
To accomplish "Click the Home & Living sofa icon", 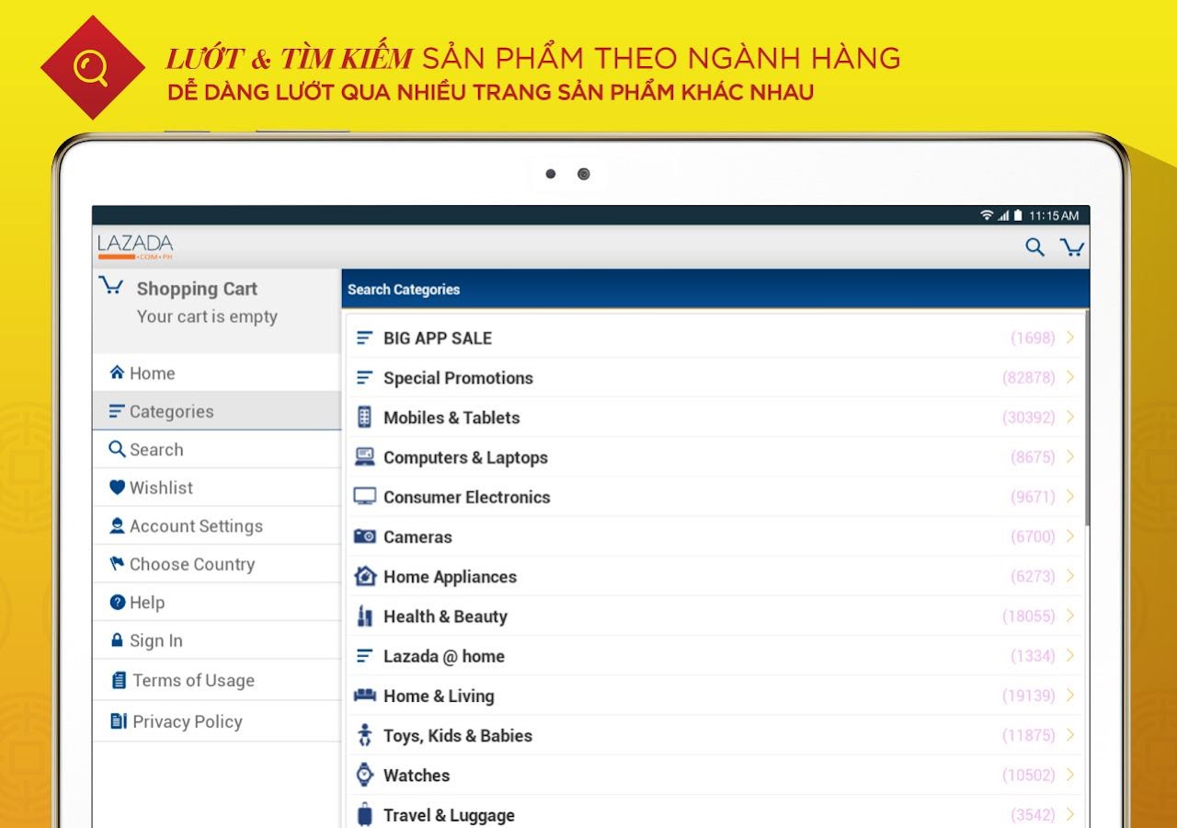I will [x=365, y=695].
